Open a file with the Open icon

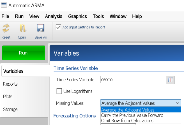tap(22, 28)
